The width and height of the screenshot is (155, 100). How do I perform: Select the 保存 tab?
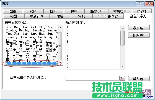[x=74, y=11]
